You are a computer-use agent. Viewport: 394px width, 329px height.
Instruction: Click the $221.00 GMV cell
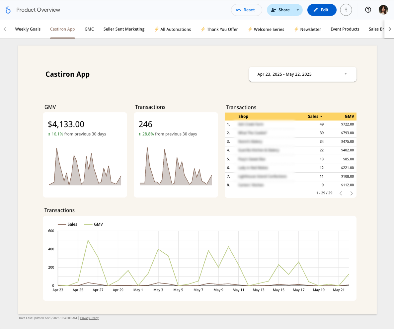click(x=348, y=168)
